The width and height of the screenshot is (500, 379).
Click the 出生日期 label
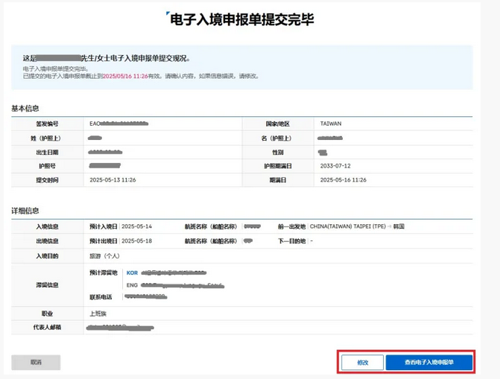[x=47, y=153]
